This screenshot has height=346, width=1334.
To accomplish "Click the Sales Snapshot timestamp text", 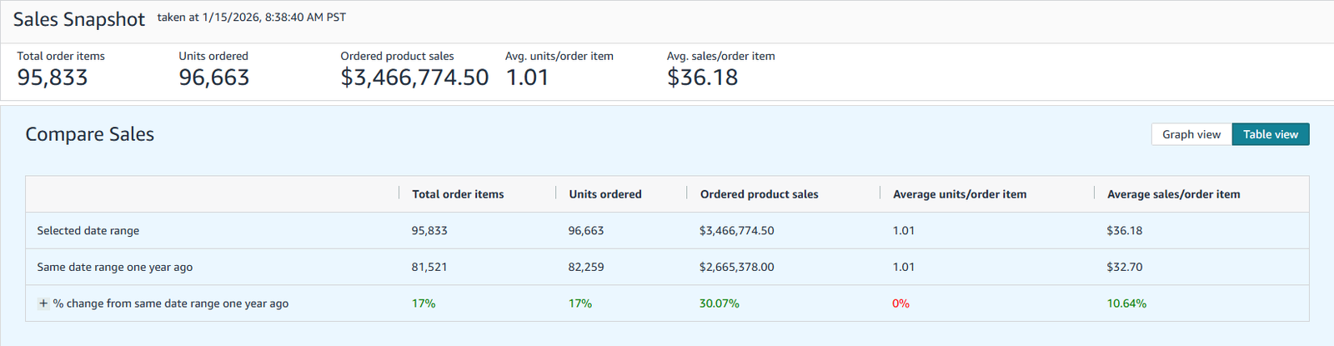I will [x=252, y=18].
